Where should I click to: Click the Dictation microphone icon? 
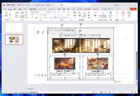[x=111, y=13]
